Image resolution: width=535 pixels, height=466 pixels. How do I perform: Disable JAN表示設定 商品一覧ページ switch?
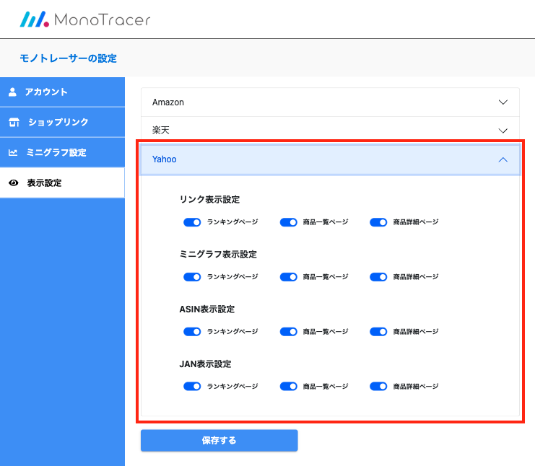coord(289,387)
